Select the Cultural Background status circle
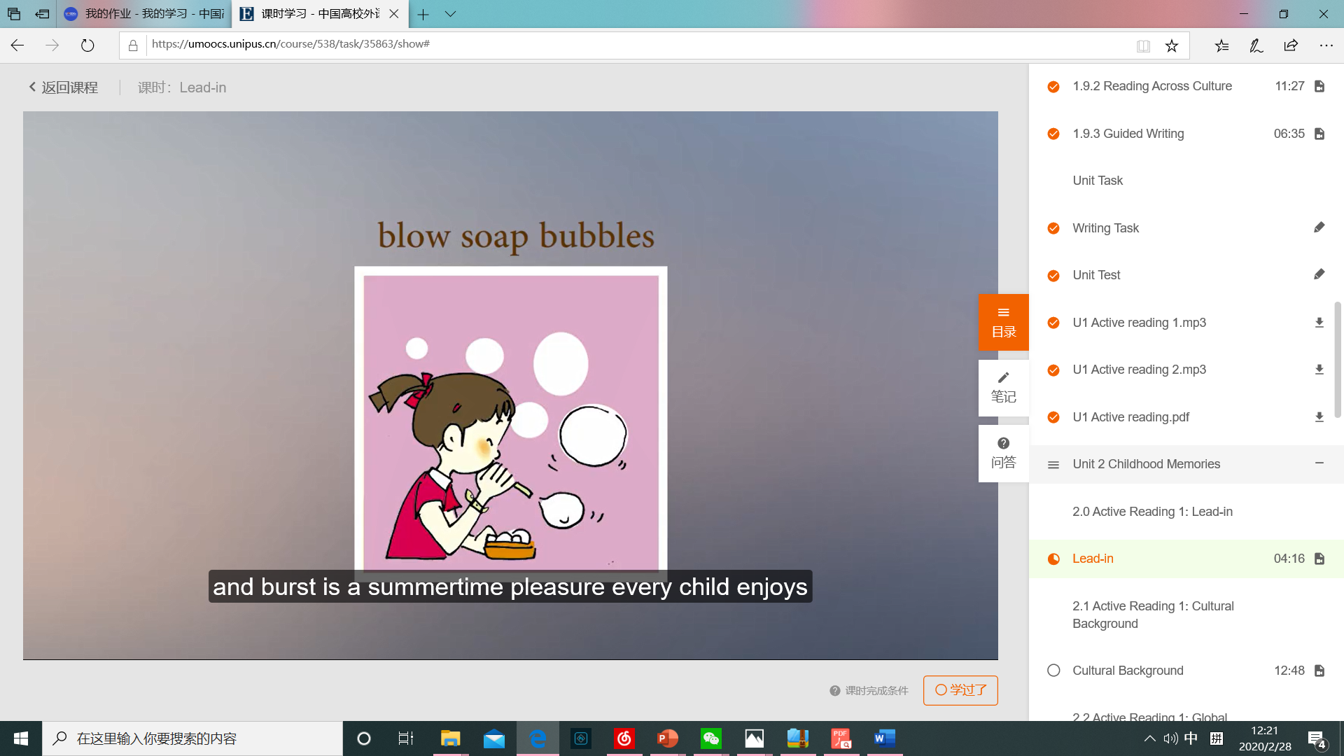 click(1053, 671)
